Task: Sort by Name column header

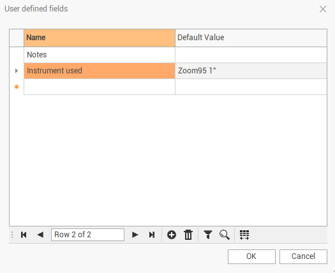Action: [100, 38]
